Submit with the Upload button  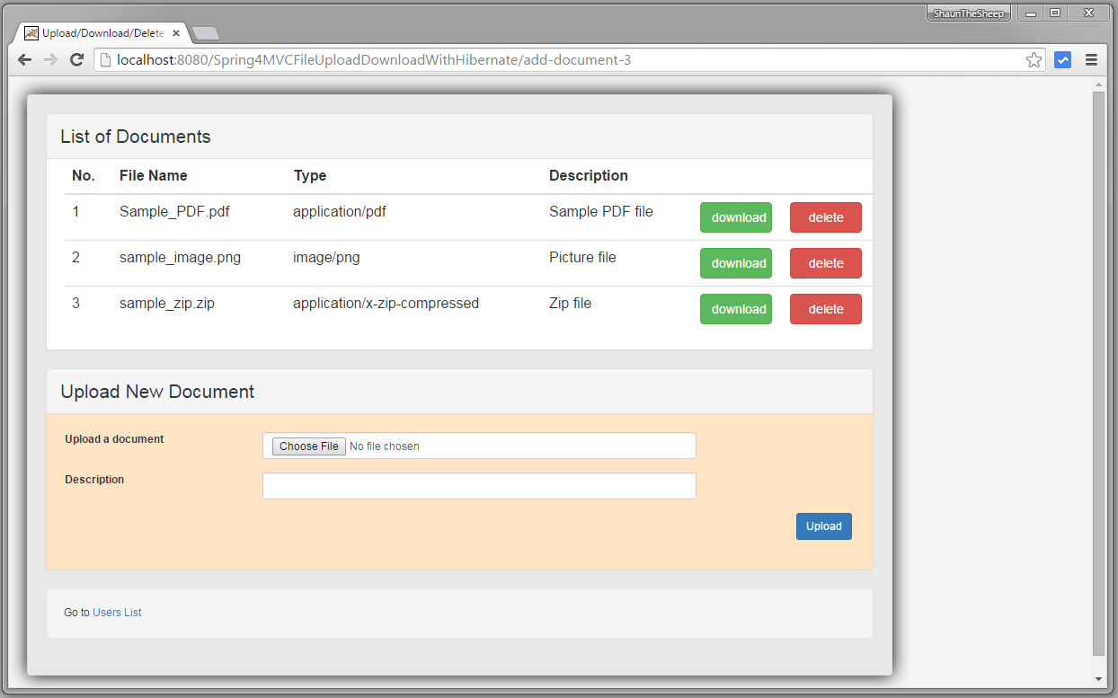tap(823, 526)
